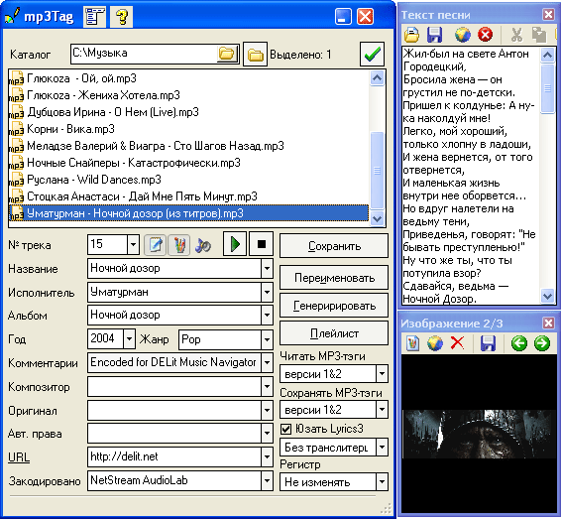The image size is (561, 519).
Task: Click the album art thumbnail image
Action: pyautogui.click(x=480, y=434)
